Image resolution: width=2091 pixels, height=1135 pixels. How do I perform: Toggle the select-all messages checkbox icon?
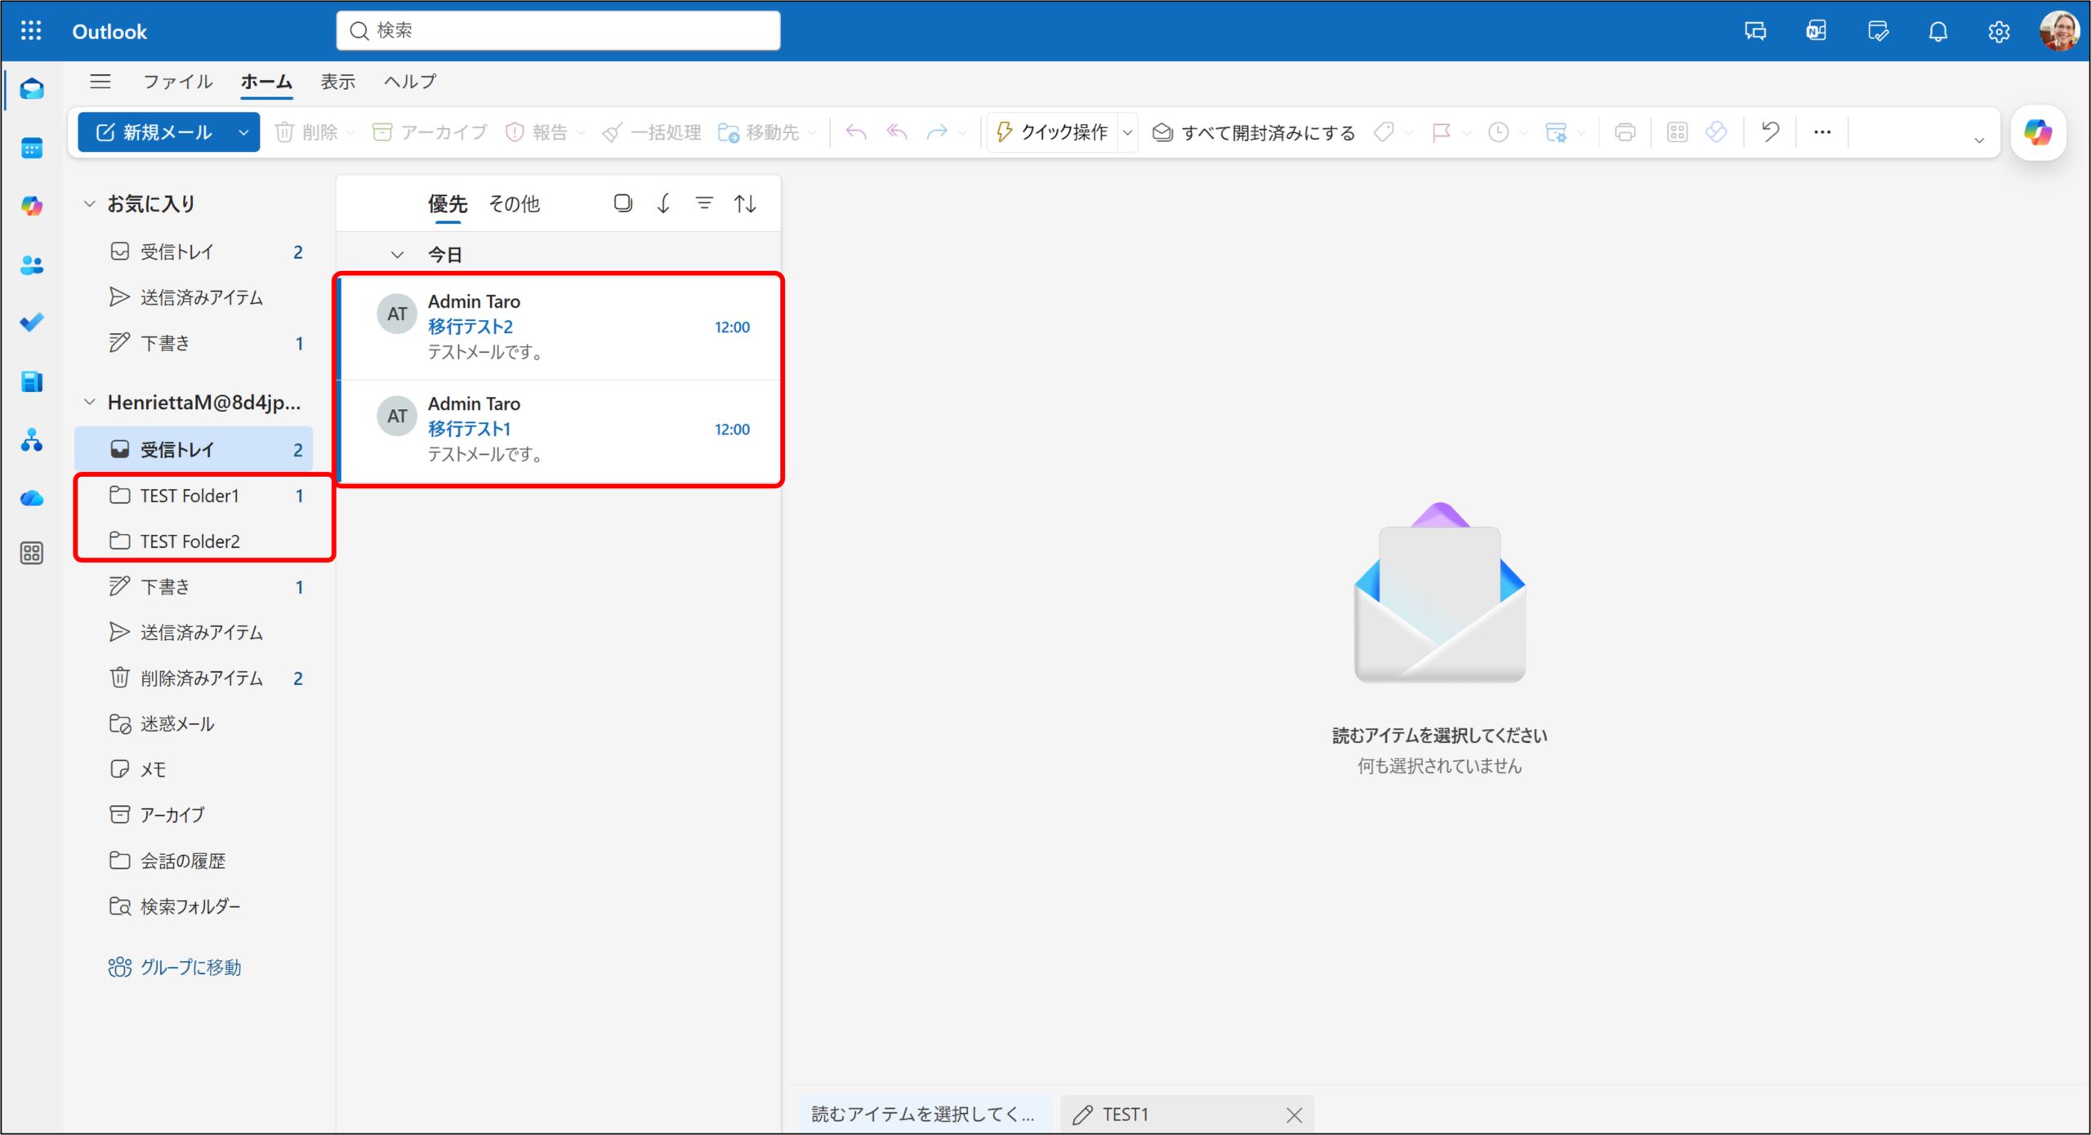(x=622, y=203)
